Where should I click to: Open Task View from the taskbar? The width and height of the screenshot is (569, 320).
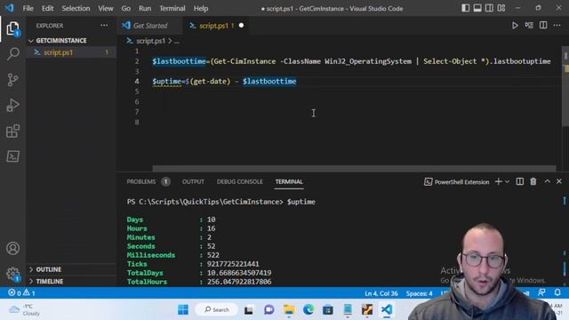click(249, 310)
